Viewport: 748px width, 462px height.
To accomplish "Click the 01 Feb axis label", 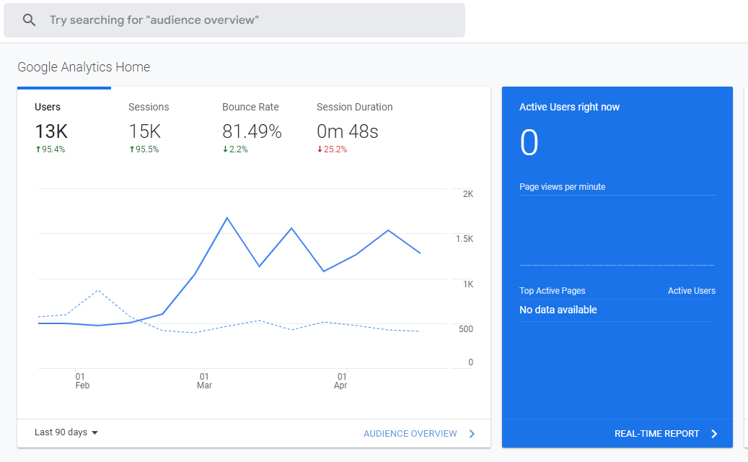I will coord(82,381).
